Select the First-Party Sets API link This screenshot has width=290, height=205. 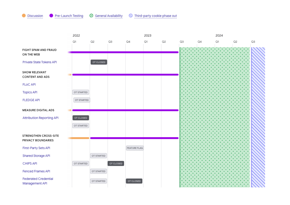[36, 148]
